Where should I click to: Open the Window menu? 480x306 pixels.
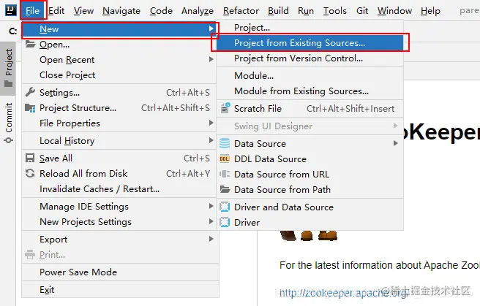[394, 11]
